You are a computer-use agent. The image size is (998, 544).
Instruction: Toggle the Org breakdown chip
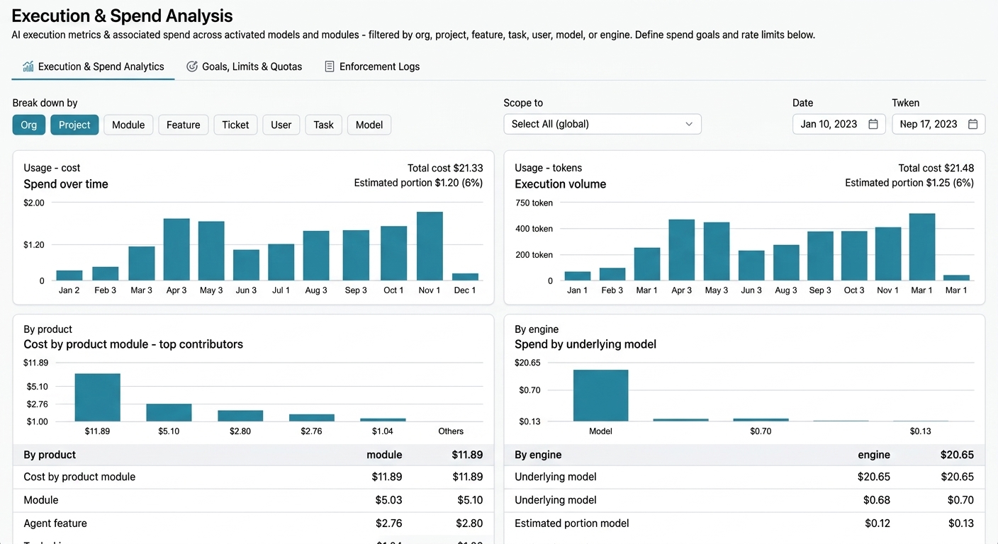click(29, 125)
